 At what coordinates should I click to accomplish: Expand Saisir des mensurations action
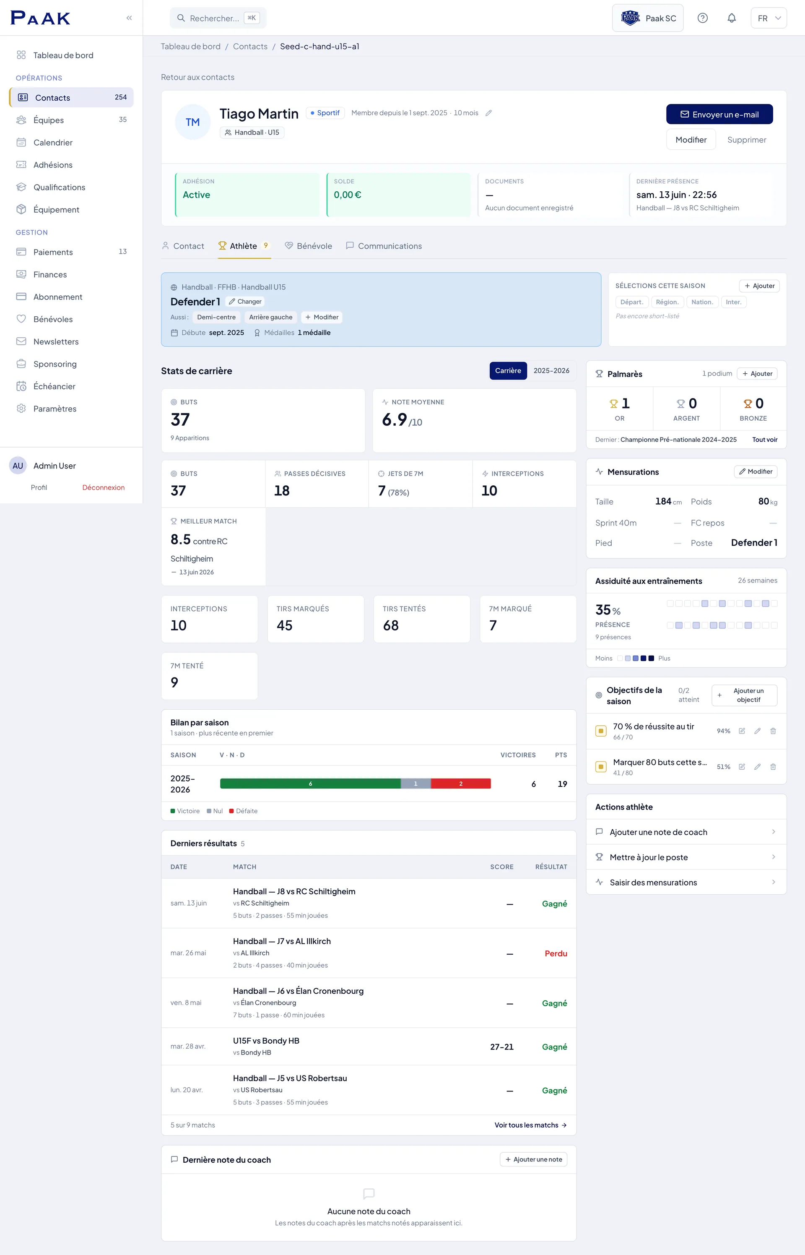click(686, 882)
